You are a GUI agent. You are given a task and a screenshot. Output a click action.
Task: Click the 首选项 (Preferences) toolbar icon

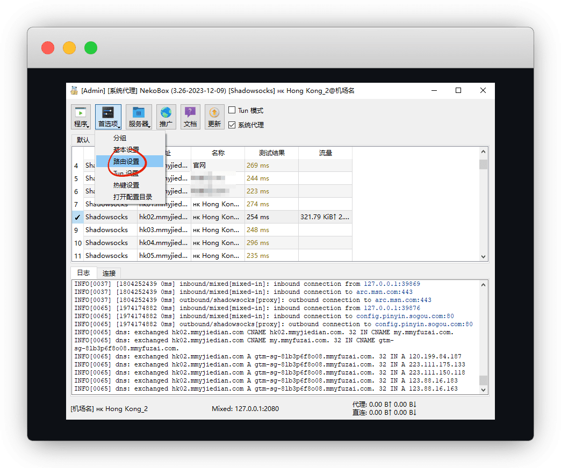[108, 113]
